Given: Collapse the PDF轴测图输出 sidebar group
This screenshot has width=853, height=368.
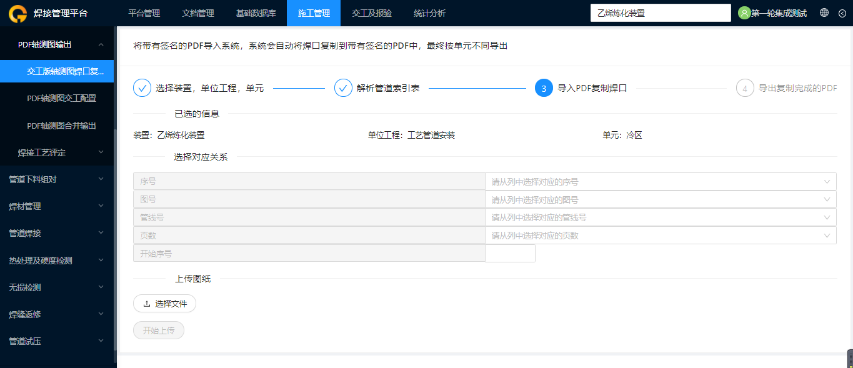Looking at the screenshot, I should point(57,44).
